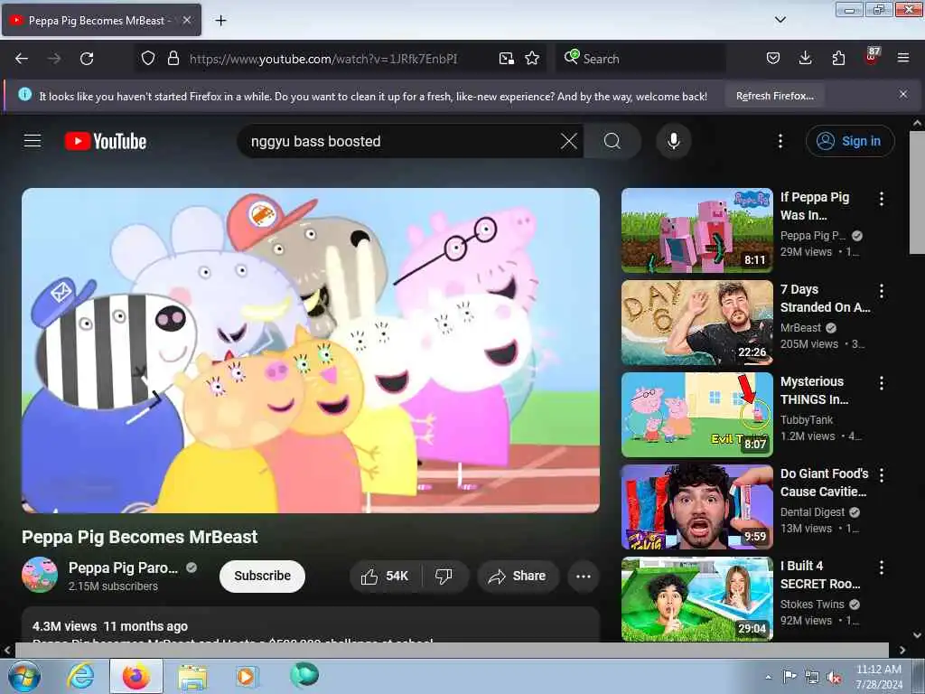This screenshot has height=694, width=925.
Task: Open the If Peppa Pig Was In thumbnail
Action: pyautogui.click(x=696, y=230)
